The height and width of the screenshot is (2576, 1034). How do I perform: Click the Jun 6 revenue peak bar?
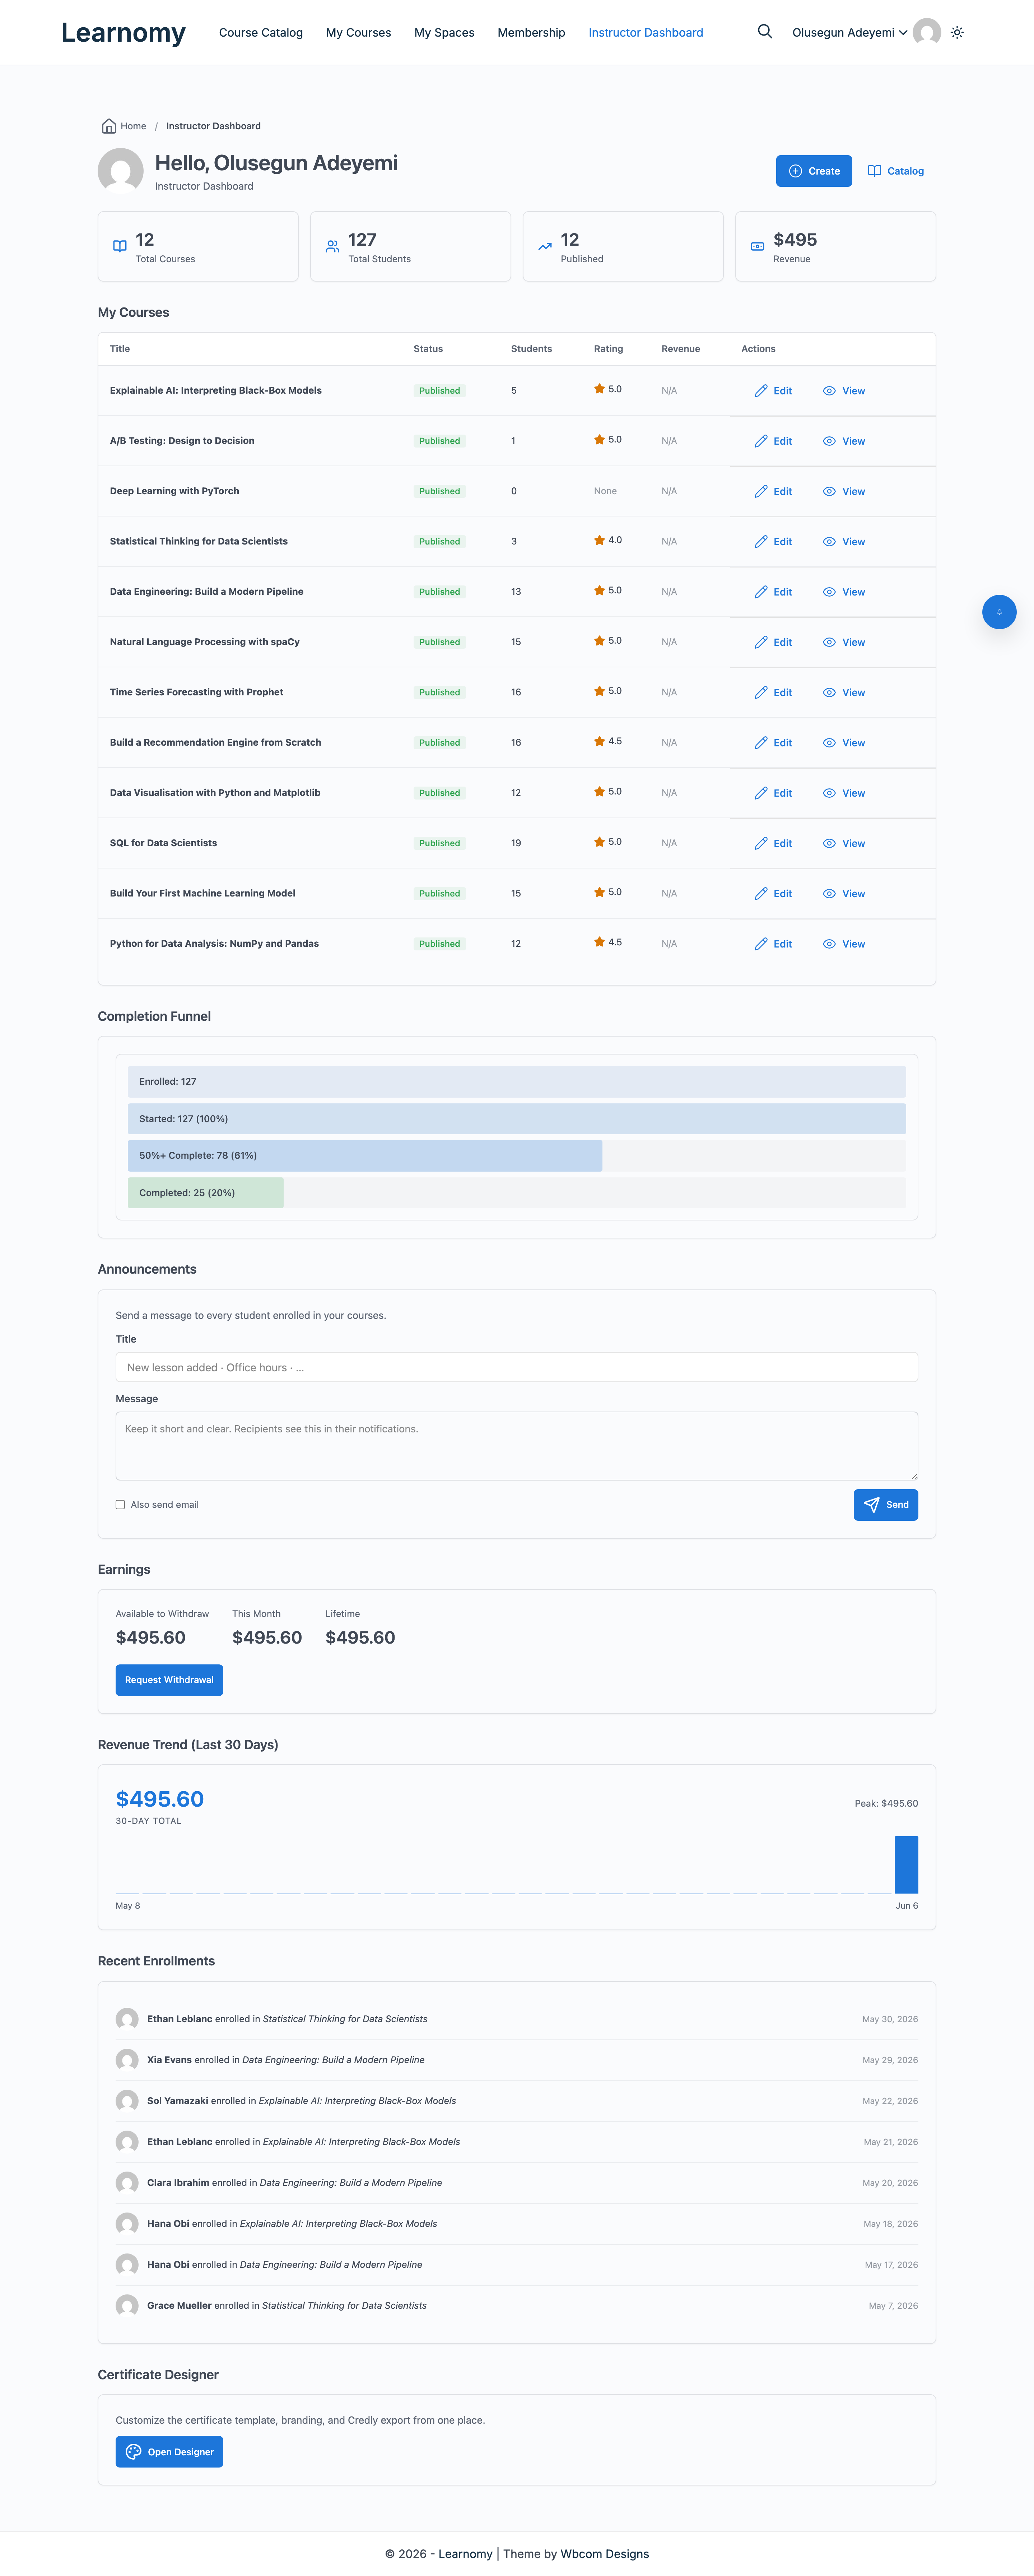[x=906, y=1864]
